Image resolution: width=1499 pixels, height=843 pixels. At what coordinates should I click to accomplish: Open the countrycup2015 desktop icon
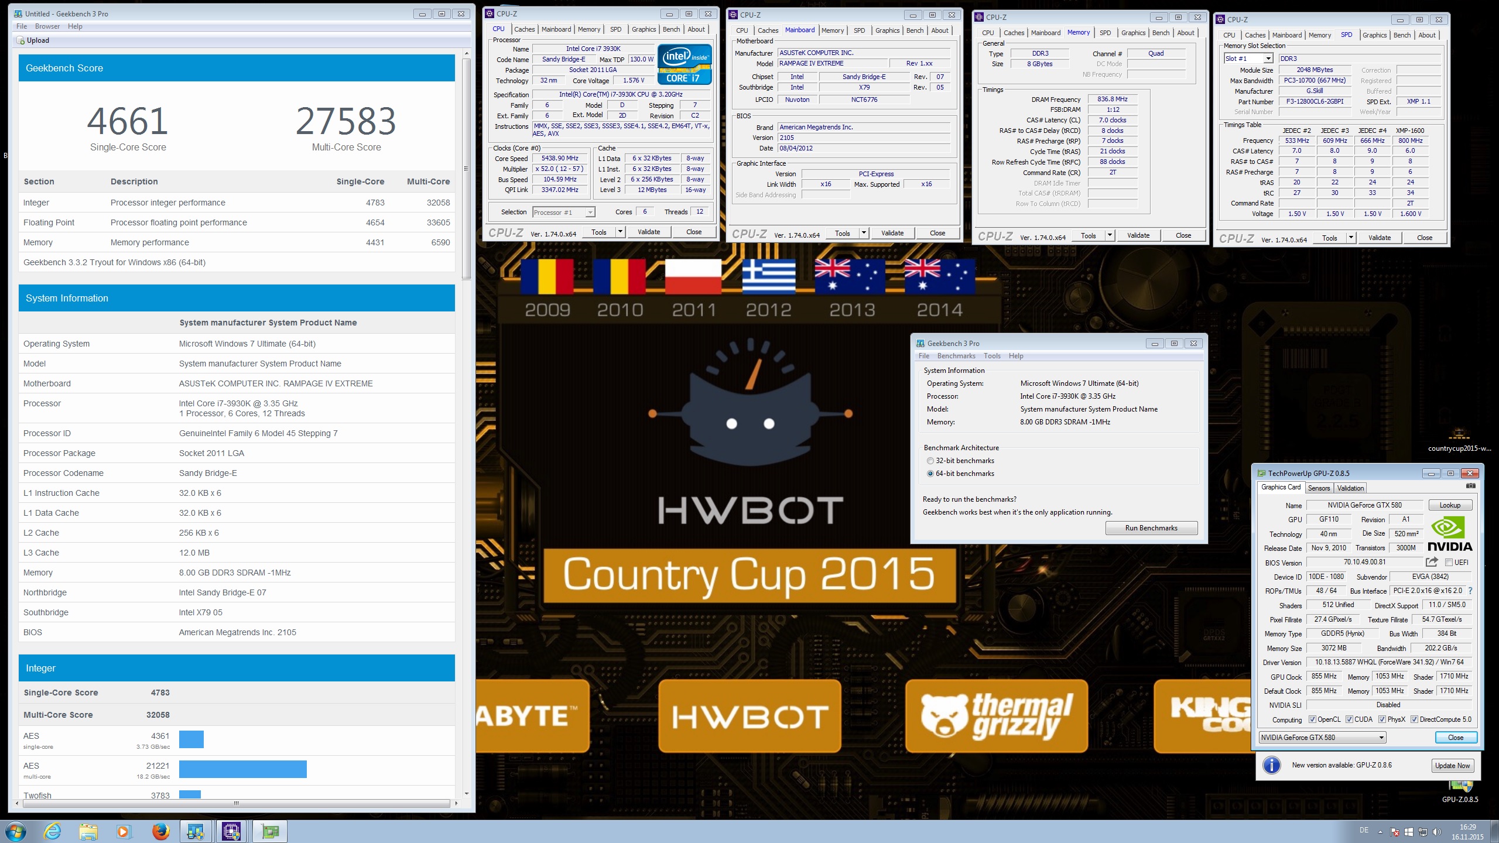coord(1459,439)
